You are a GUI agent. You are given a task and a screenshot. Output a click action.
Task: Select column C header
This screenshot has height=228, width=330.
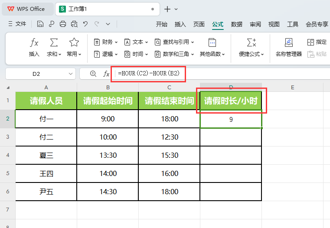(x=169, y=88)
